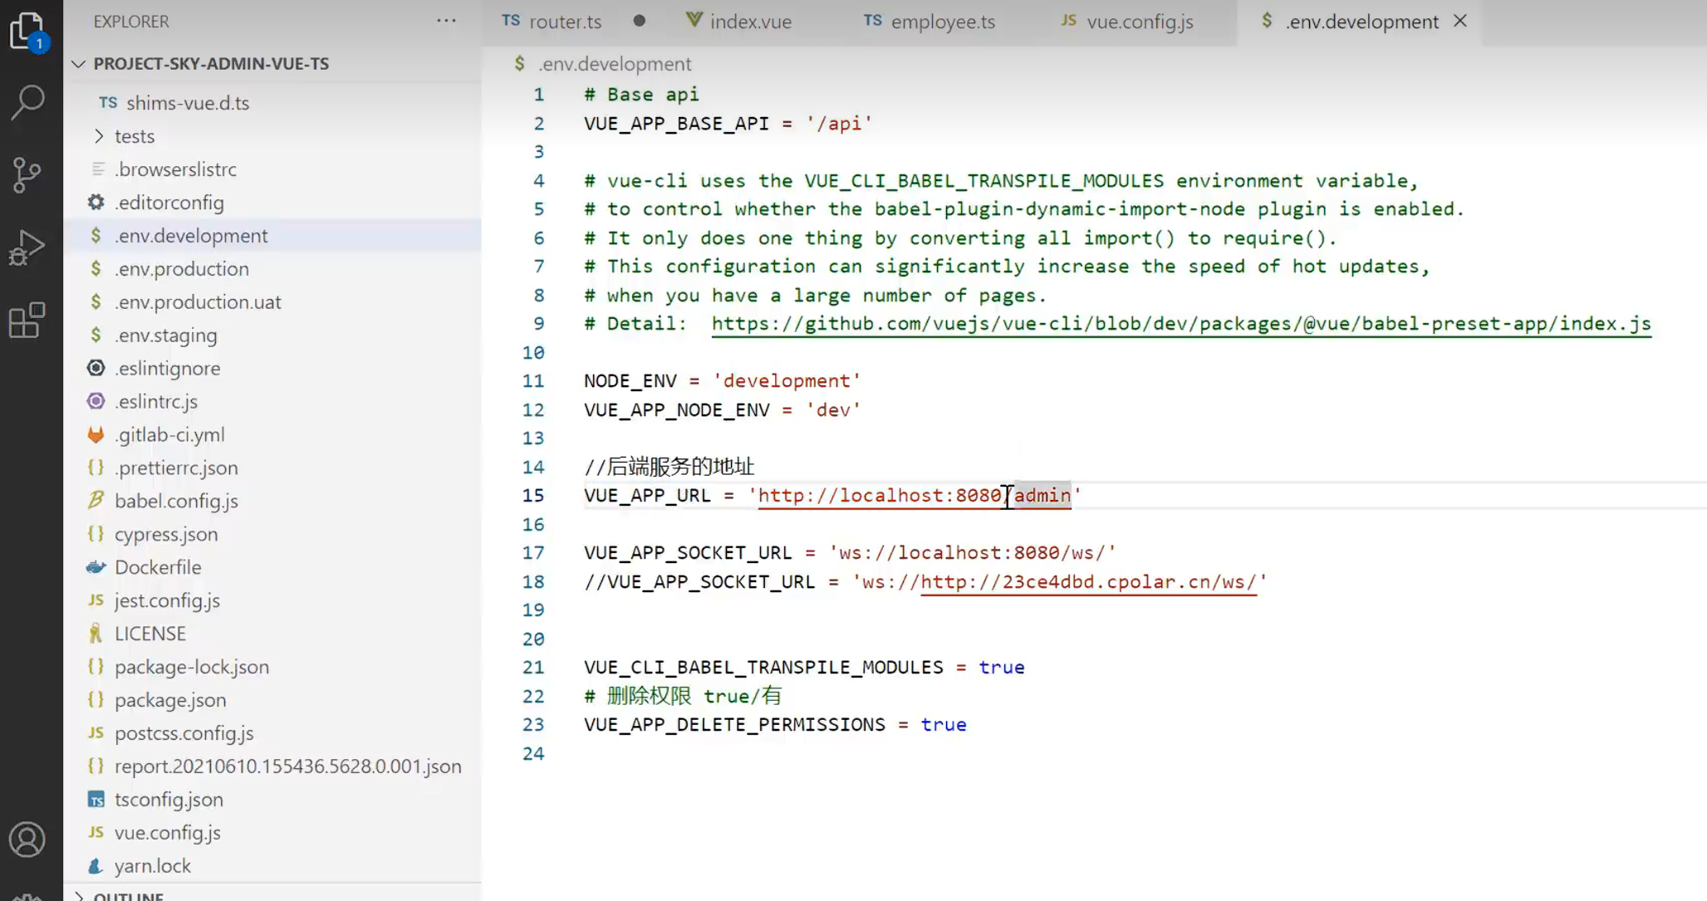This screenshot has width=1707, height=901.
Task: Close the .env.development tab
Action: click(x=1460, y=21)
